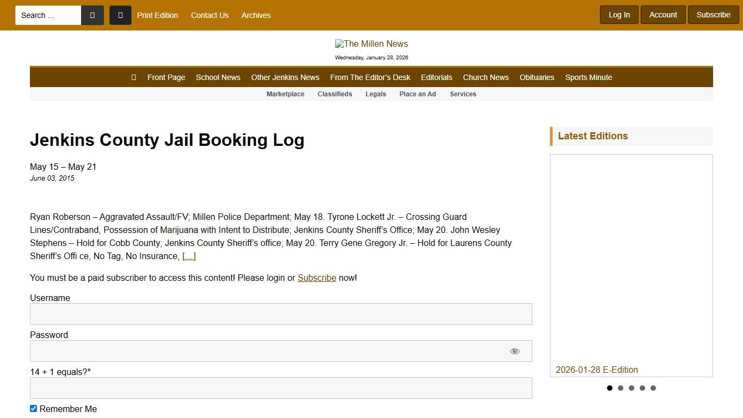Click the home icon in the navigation bar

133,77
